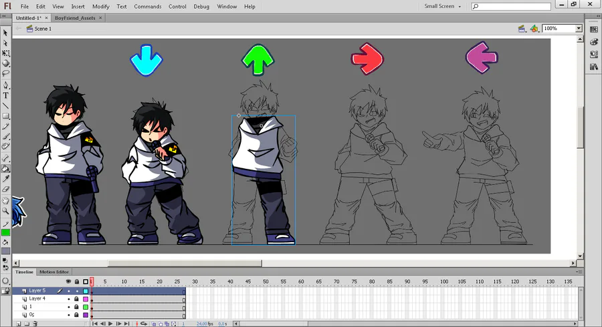Turn on Edit Multiple Frames
The height and width of the screenshot is (327, 602).
[167, 324]
